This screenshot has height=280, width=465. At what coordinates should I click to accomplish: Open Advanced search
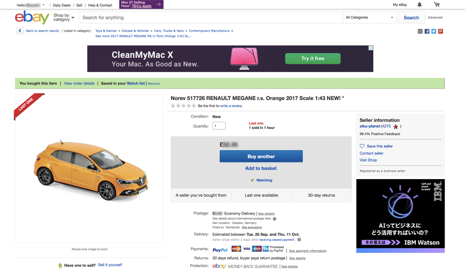tap(435, 18)
